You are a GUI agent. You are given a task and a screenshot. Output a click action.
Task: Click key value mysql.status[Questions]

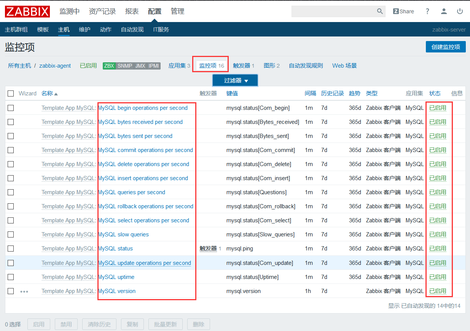pos(257,192)
